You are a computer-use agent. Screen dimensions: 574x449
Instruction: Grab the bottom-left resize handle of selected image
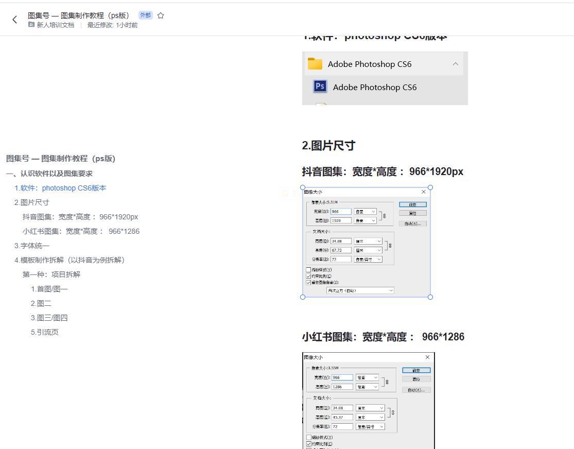303,297
